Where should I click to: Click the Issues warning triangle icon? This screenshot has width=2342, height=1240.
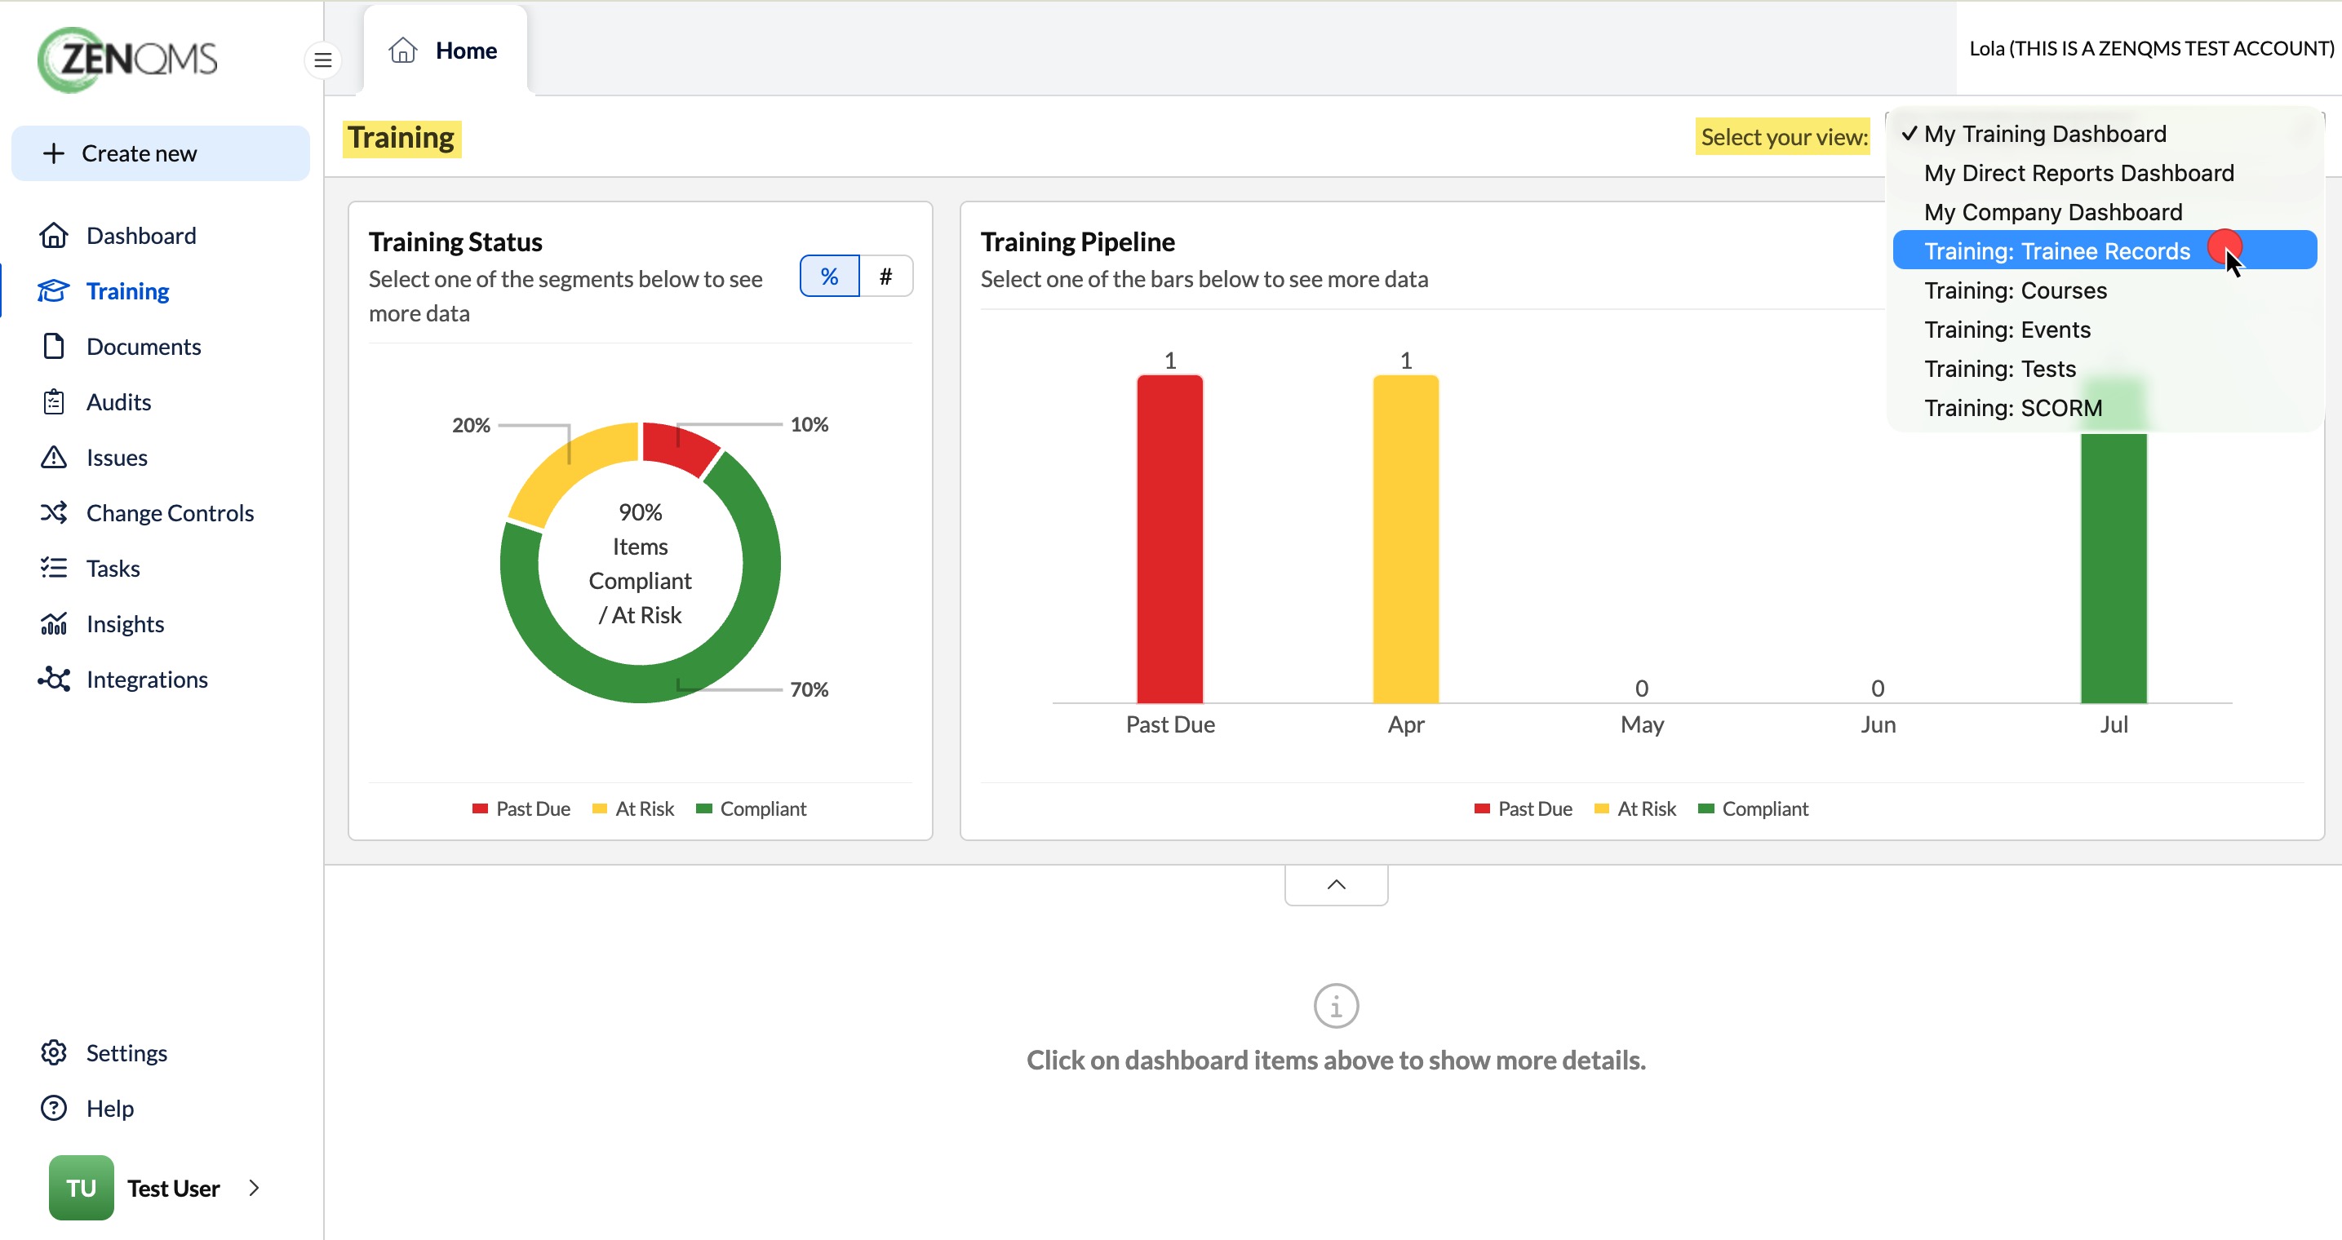(x=54, y=458)
